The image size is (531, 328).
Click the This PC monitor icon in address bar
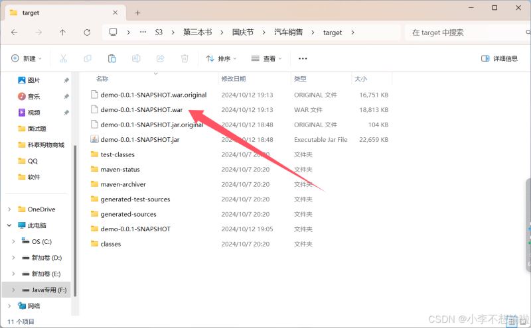point(113,32)
